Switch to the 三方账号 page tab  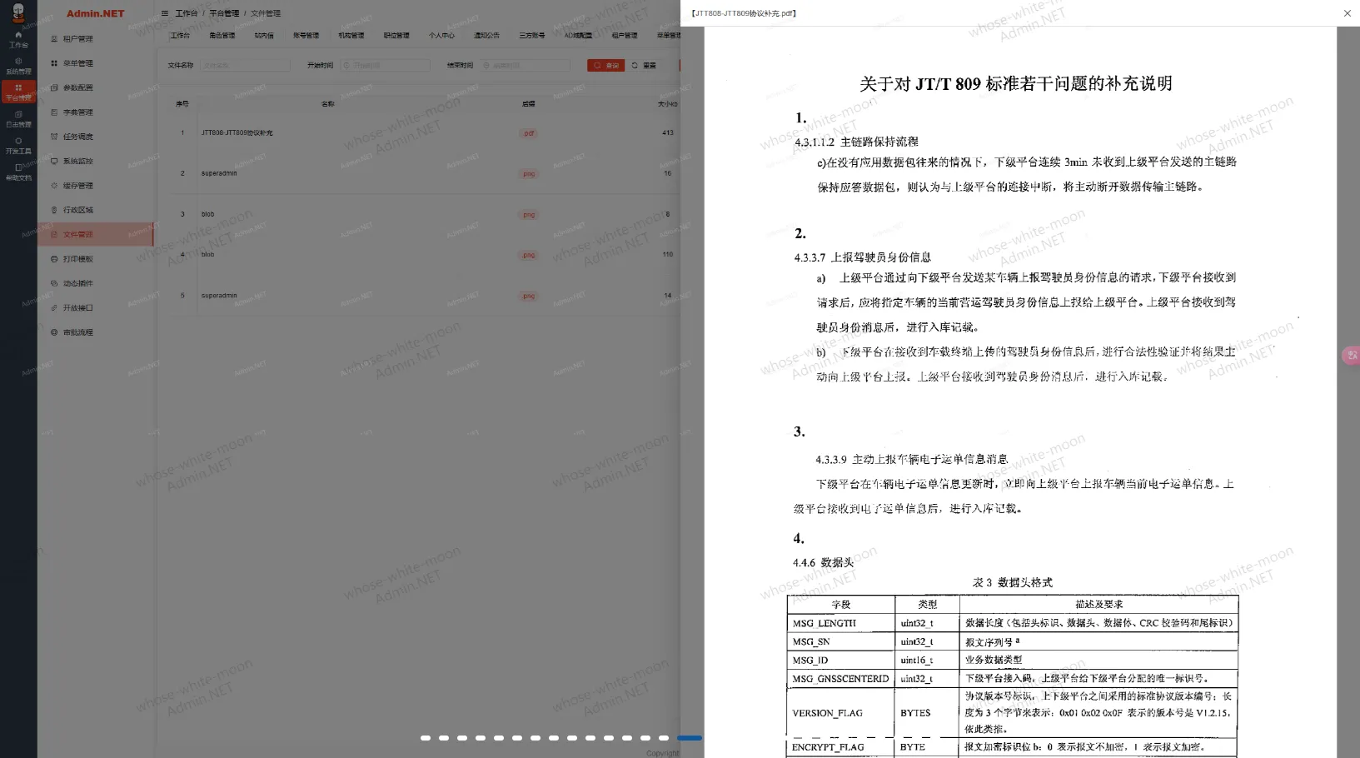pos(531,36)
